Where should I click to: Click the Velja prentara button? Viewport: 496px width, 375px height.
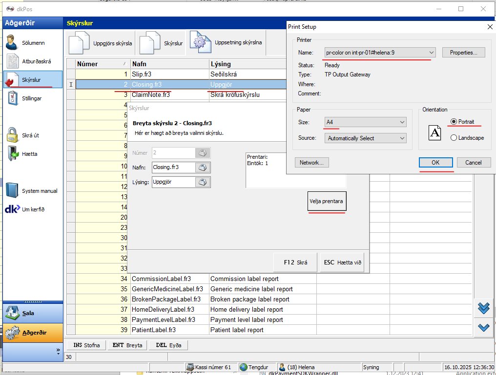[x=327, y=201]
